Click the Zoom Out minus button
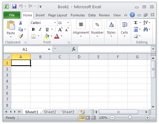Image resolution: width=159 pixels, height=124 pixels. (112, 118)
